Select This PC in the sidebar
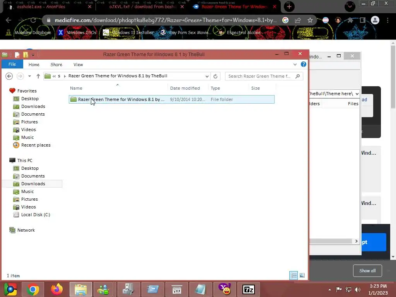Screen dimensions: 396x297 coord(25,160)
